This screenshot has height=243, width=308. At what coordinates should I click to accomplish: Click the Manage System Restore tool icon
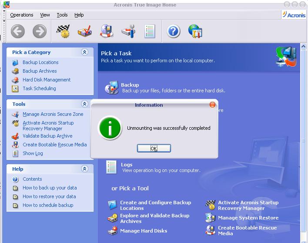point(211,218)
